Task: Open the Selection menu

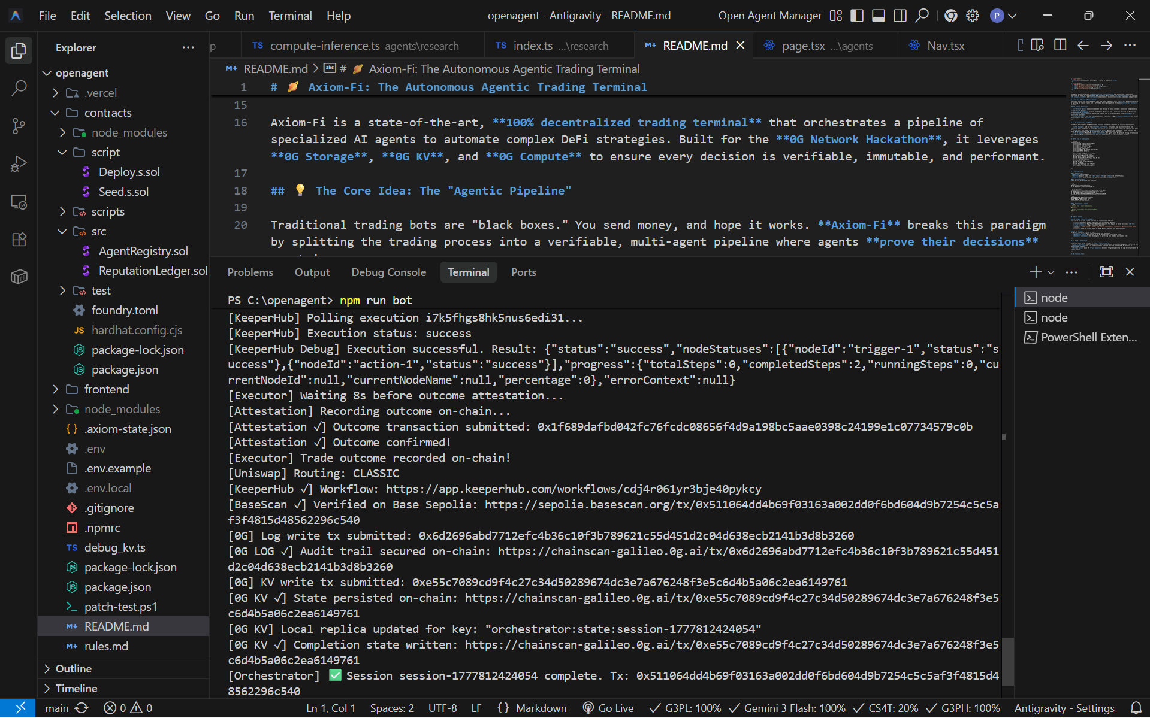Action: (128, 16)
